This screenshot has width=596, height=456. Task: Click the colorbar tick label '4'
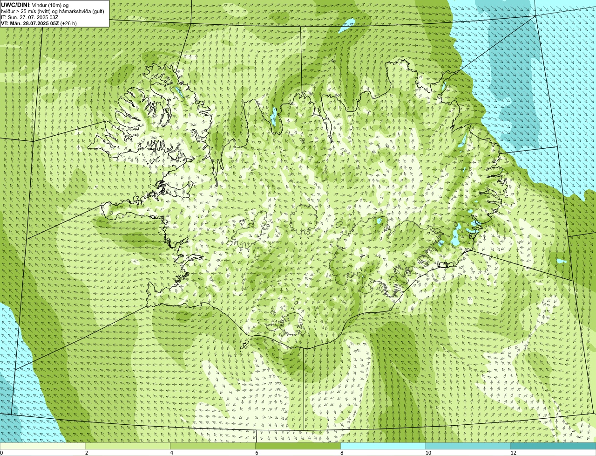(x=172, y=453)
